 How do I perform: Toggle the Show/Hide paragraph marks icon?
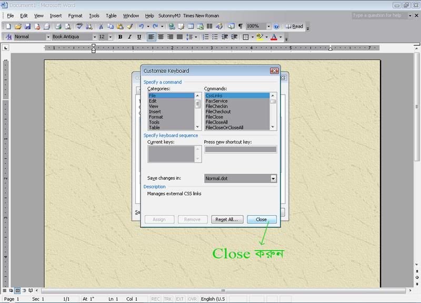click(240, 26)
